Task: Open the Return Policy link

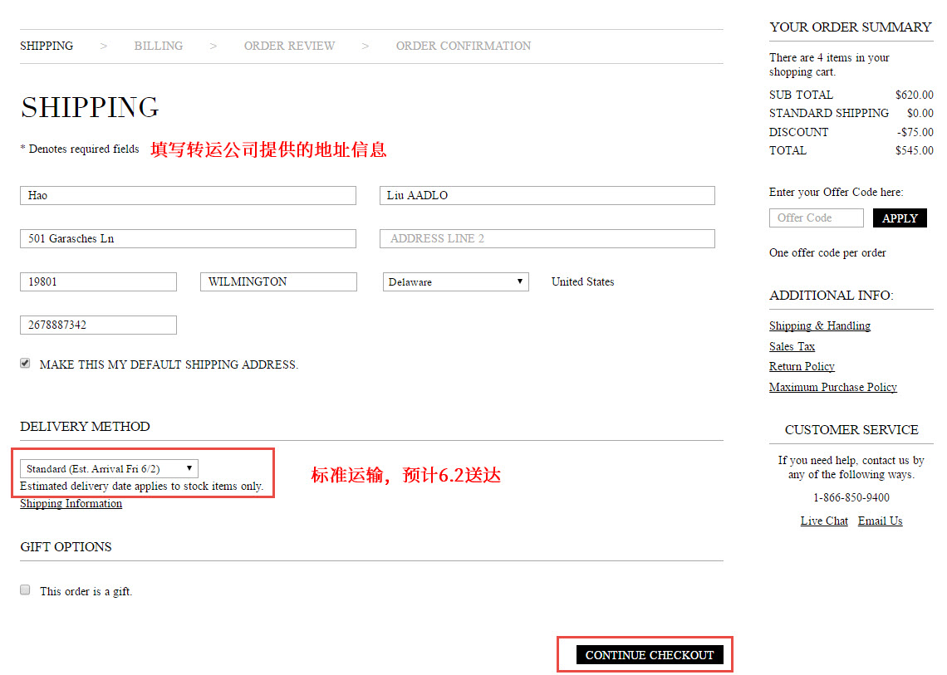Action: tap(802, 366)
